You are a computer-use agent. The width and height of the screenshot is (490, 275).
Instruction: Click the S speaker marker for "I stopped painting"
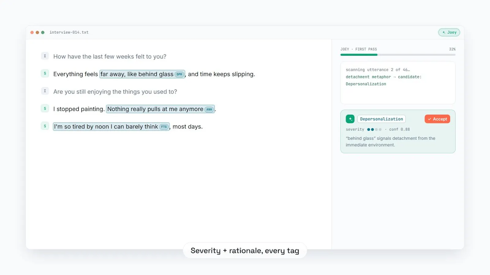click(45, 108)
